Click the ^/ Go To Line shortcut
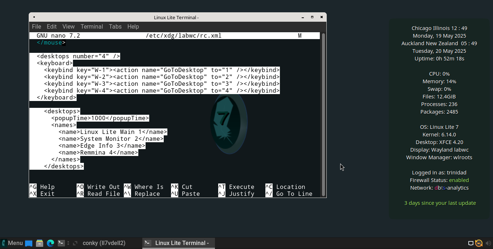This screenshot has width=493, height=249. pyautogui.click(x=289, y=194)
